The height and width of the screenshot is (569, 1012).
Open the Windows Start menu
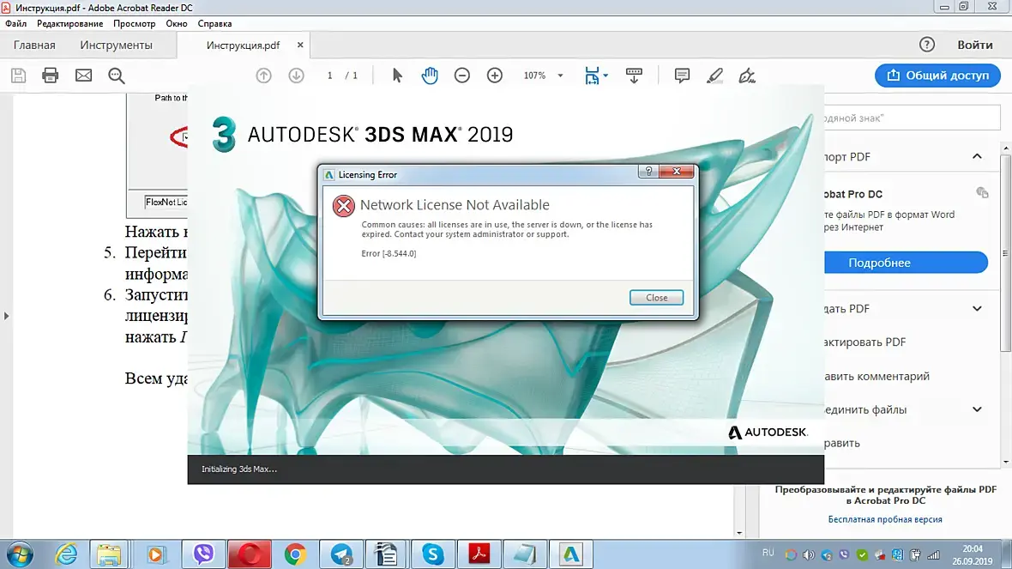pyautogui.click(x=20, y=554)
